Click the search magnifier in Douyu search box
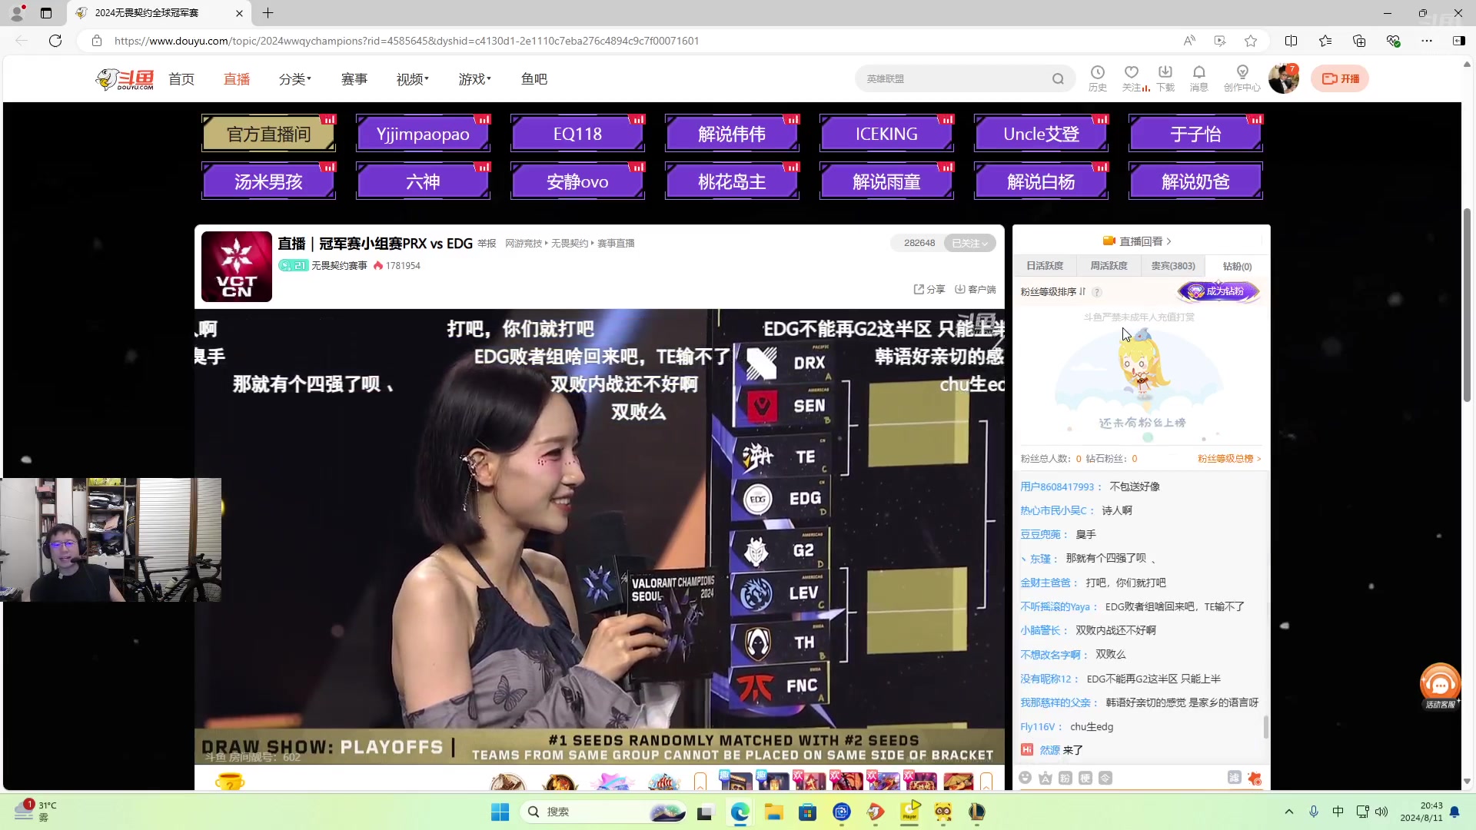 click(1058, 78)
